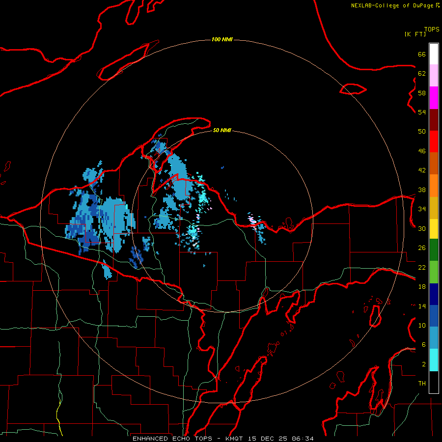
Task: Click the 100 NMI range ring label
Action: [x=222, y=39]
